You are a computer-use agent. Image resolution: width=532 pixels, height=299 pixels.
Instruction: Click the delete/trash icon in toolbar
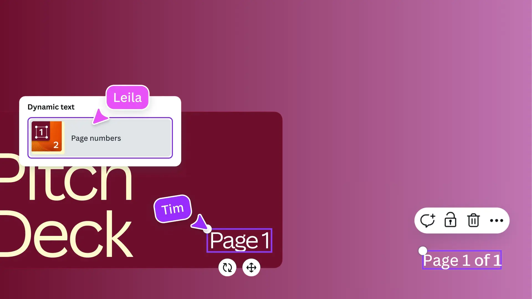click(474, 220)
